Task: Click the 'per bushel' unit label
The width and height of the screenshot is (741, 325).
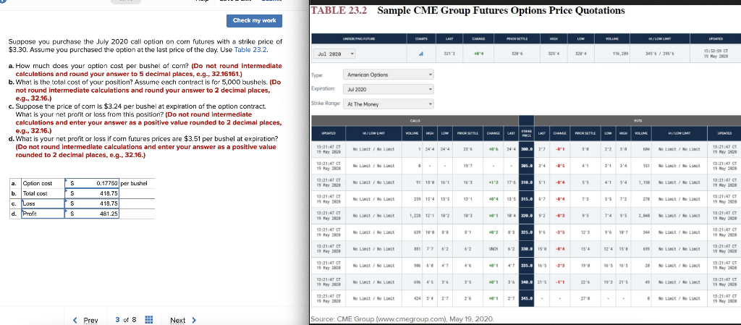Action: pyautogui.click(x=135, y=183)
